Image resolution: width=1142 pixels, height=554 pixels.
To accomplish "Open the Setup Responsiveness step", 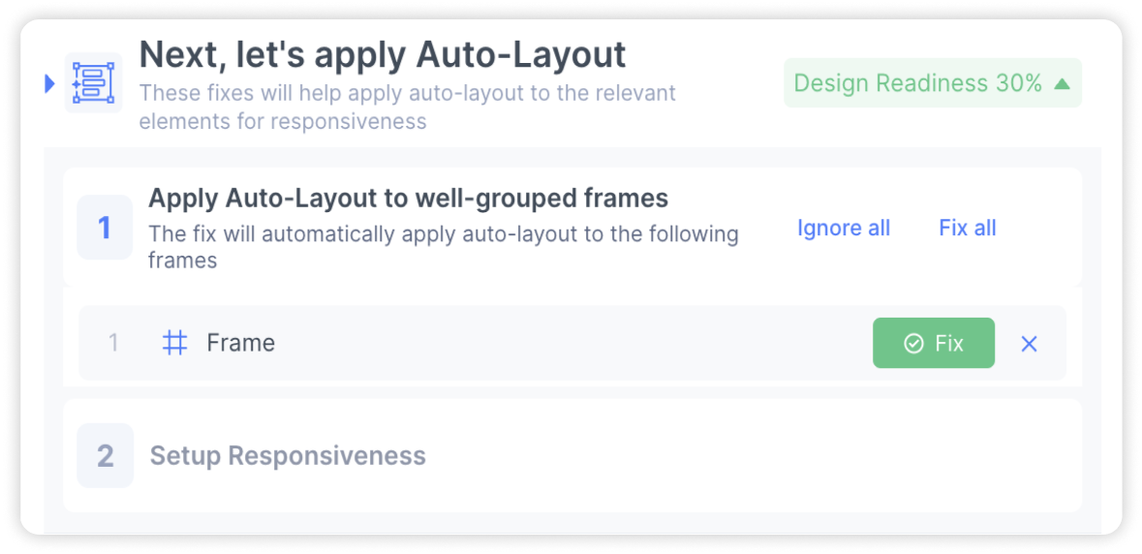I will point(288,456).
